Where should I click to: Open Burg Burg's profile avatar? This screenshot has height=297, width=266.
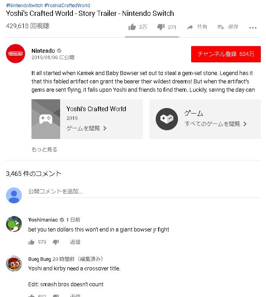[14, 263]
